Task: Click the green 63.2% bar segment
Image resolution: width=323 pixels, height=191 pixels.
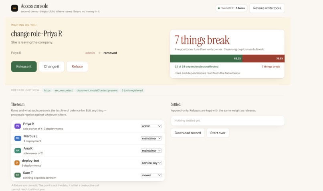Action: click(x=206, y=58)
